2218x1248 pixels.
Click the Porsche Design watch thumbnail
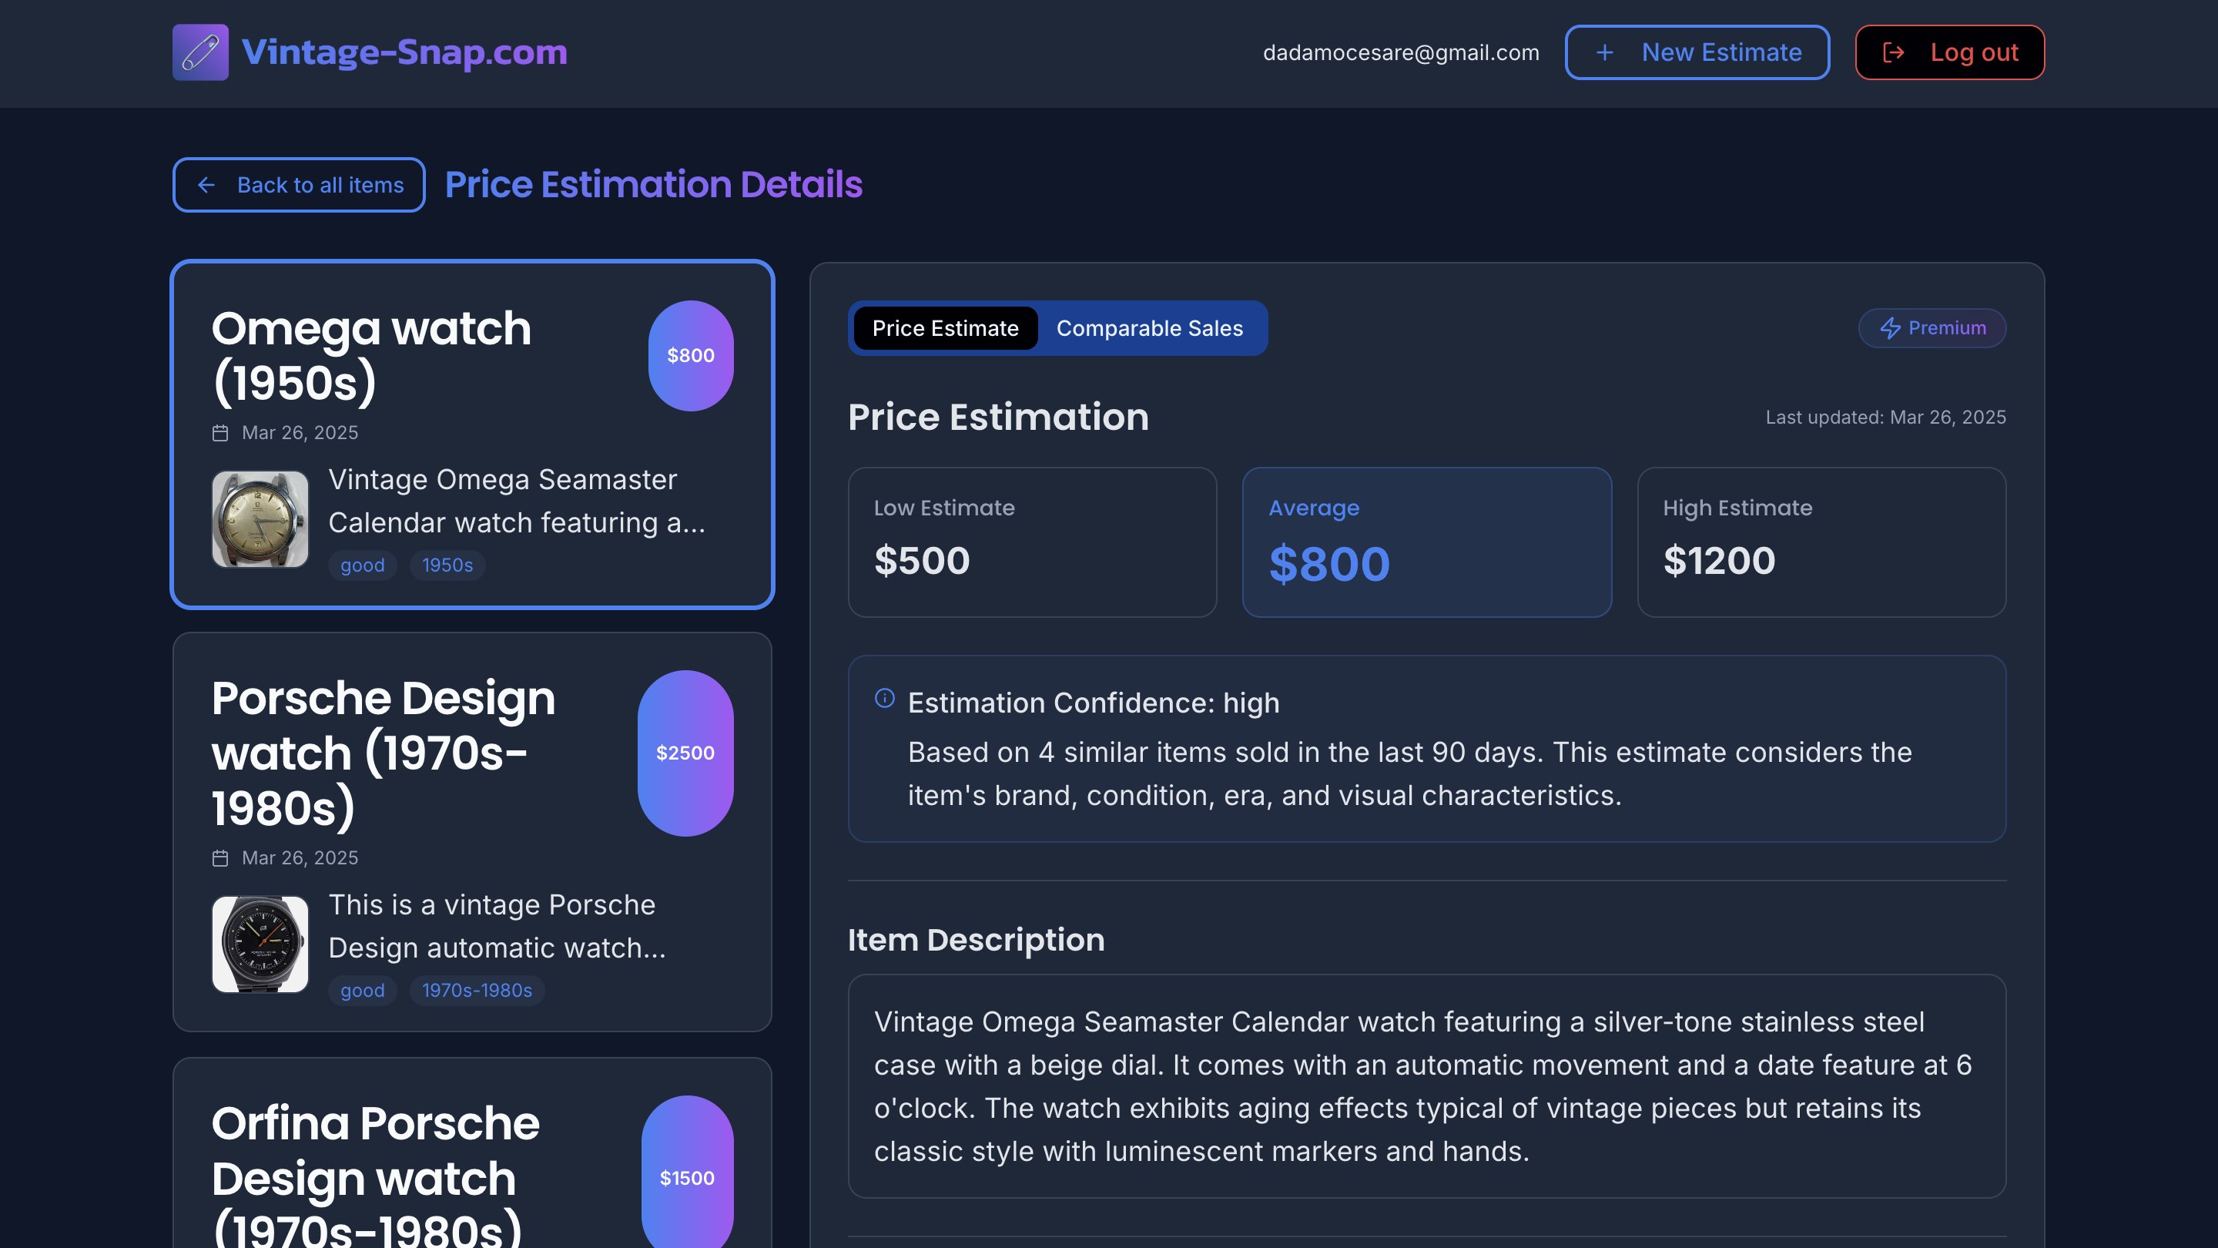pyautogui.click(x=260, y=944)
